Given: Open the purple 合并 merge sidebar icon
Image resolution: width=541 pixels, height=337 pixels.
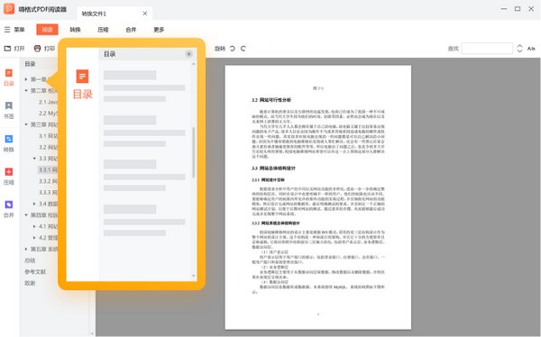Looking at the screenshot, I should (x=9, y=209).
